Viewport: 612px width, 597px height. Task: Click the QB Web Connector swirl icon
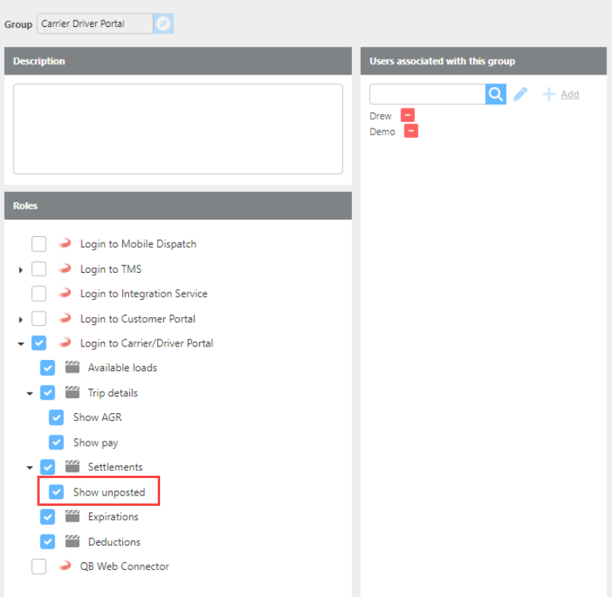tap(65, 567)
